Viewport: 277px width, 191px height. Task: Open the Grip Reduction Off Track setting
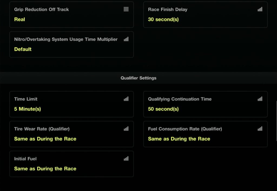point(71,15)
